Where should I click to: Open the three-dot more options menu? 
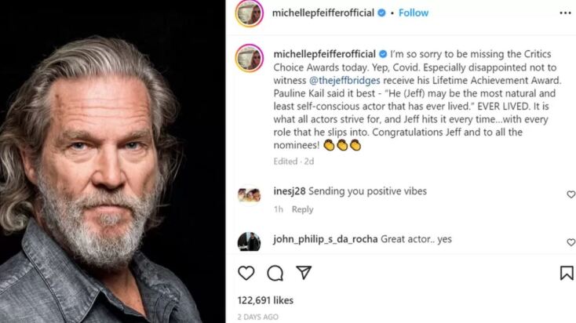tap(565, 13)
